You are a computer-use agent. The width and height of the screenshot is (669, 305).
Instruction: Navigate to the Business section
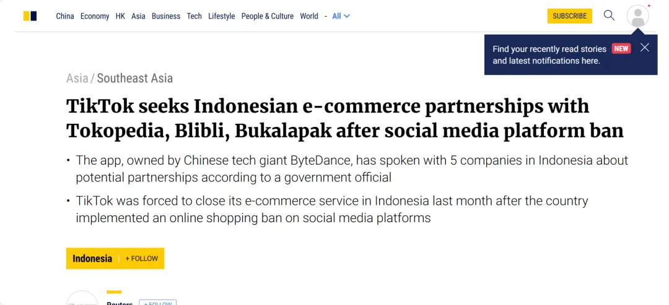[166, 16]
